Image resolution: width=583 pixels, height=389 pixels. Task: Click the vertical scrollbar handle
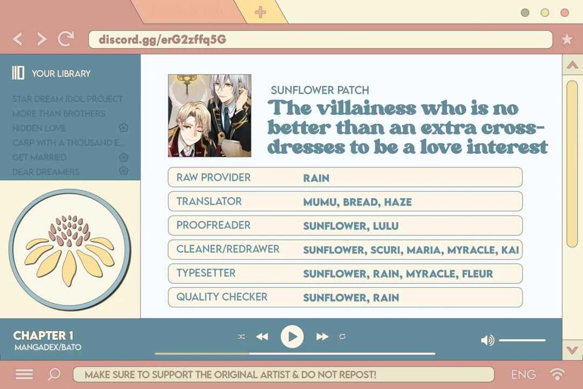pos(572,164)
